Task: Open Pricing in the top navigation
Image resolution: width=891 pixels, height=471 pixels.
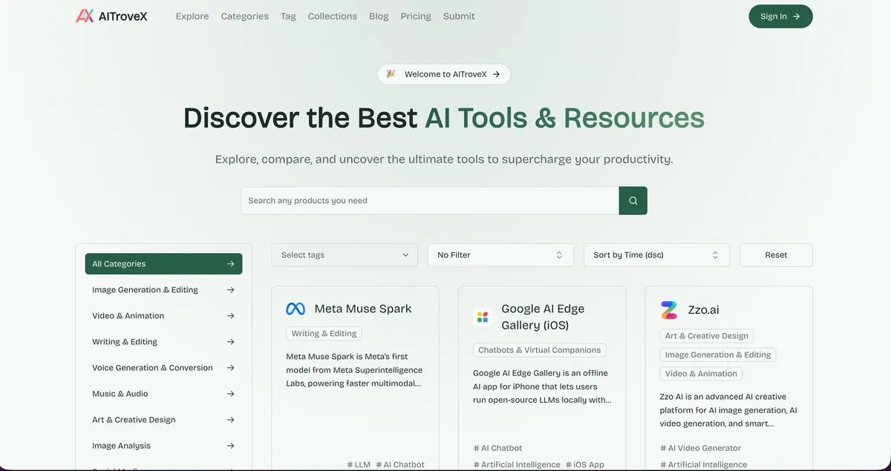Action: [416, 16]
